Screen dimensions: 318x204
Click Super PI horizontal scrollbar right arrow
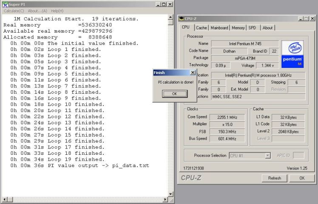pyautogui.click(x=165, y=200)
